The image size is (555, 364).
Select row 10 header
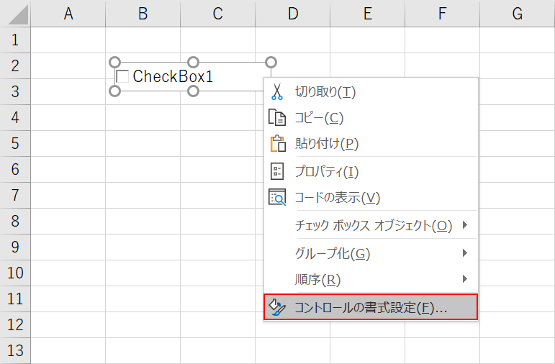[x=15, y=273]
